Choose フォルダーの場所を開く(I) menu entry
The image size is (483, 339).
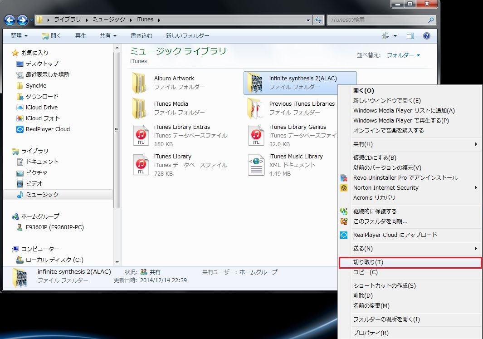coord(410,319)
